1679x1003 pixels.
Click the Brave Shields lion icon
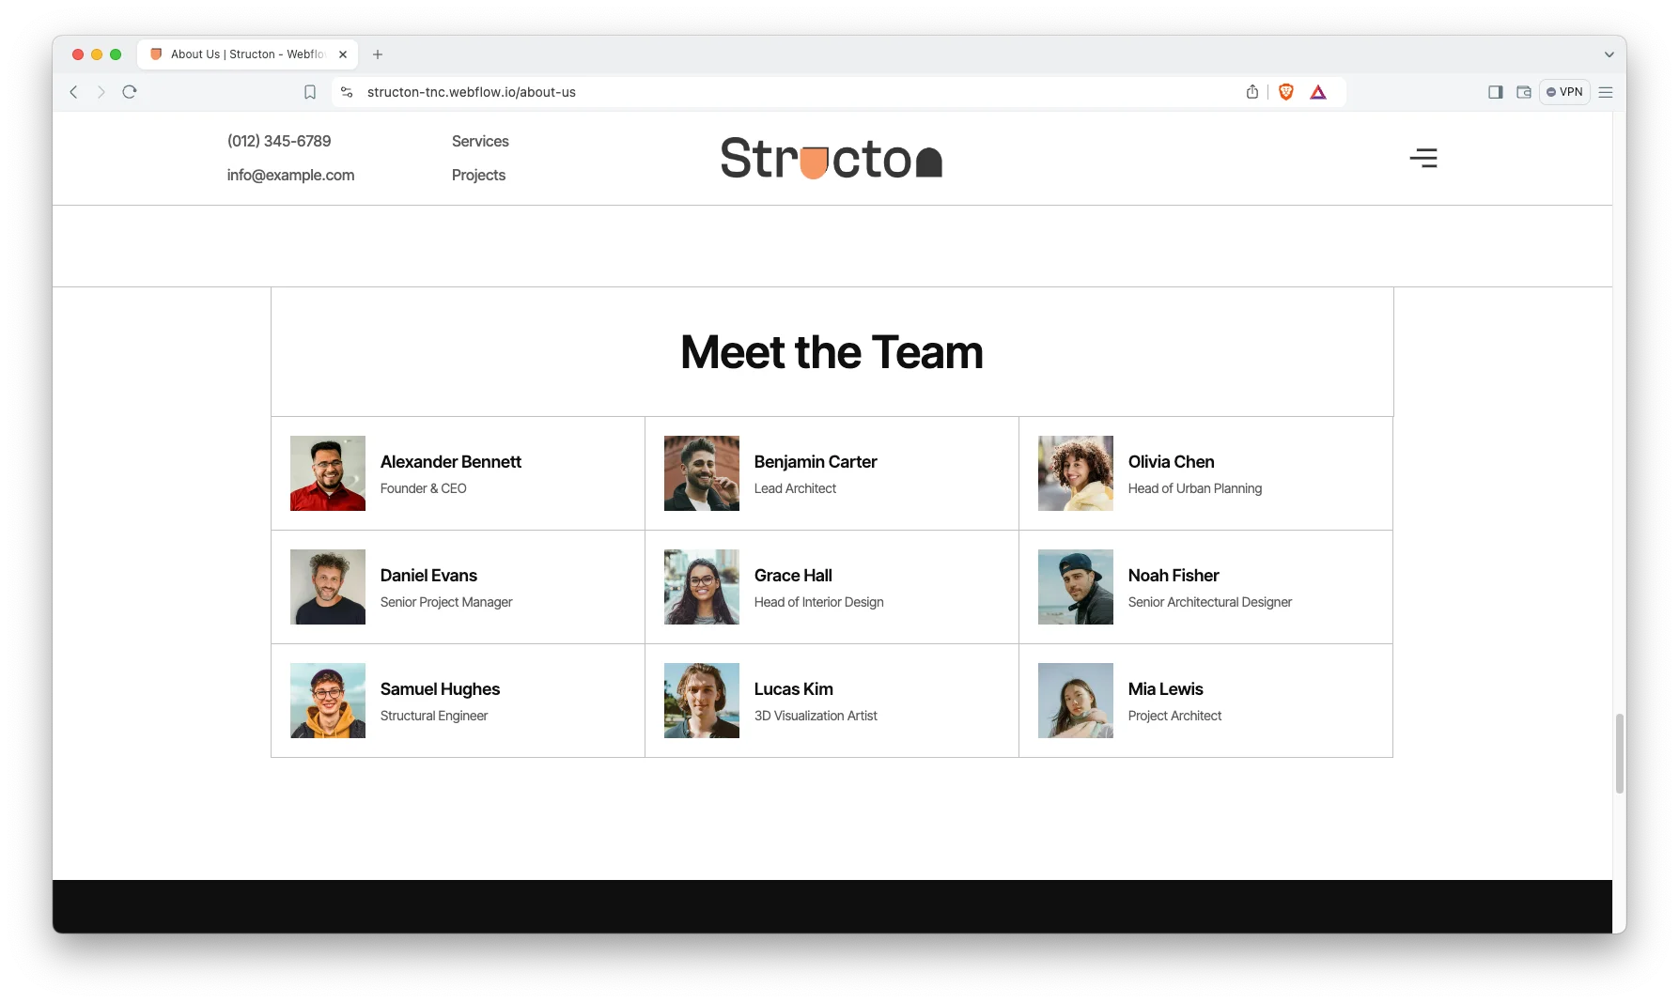(1286, 92)
